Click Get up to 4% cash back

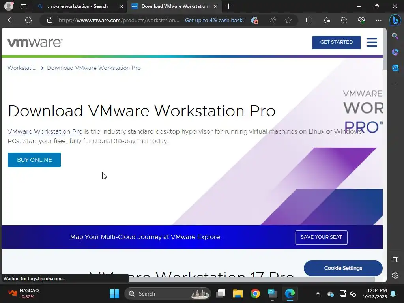tap(214, 21)
